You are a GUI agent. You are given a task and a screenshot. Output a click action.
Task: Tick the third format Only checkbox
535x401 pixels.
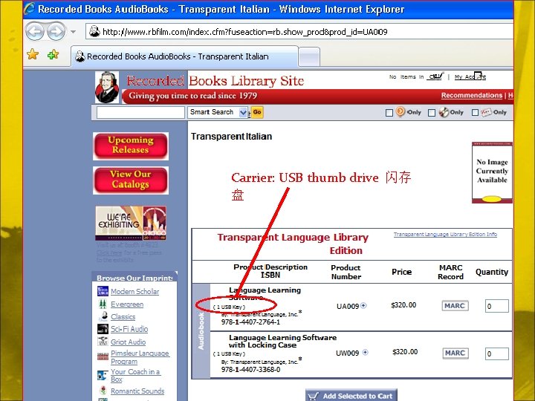(x=475, y=113)
